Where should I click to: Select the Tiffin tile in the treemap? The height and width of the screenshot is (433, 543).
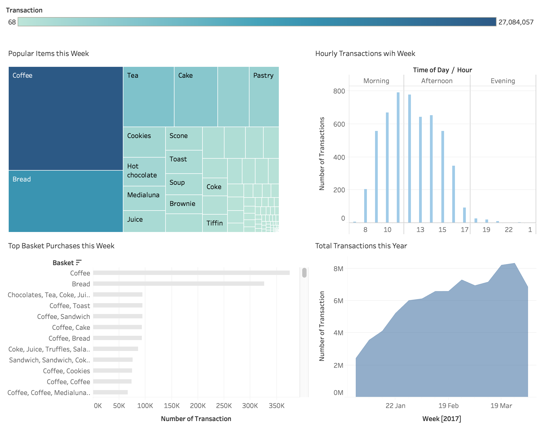click(215, 223)
